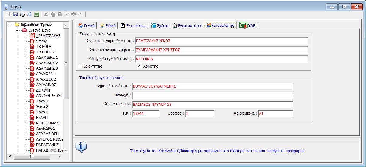The height and width of the screenshot is (167, 366).
Task: Save the project using the floppy disk icon
Action: [15, 14]
